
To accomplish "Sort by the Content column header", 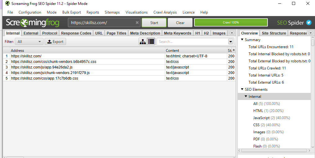I will (196, 50).
